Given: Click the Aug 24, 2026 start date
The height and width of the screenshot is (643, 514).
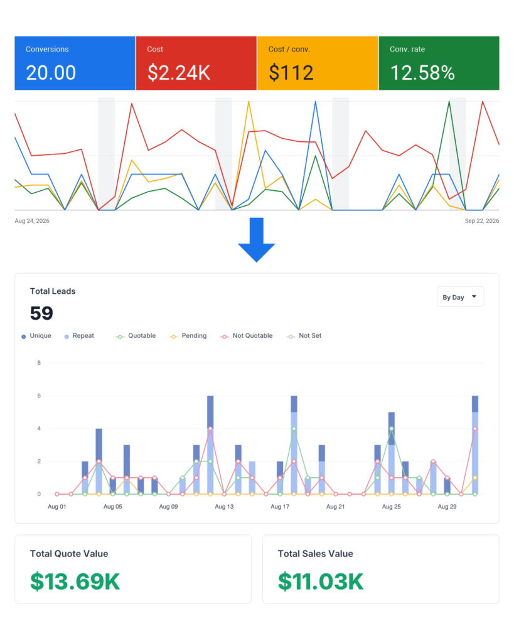Looking at the screenshot, I should pyautogui.click(x=32, y=220).
